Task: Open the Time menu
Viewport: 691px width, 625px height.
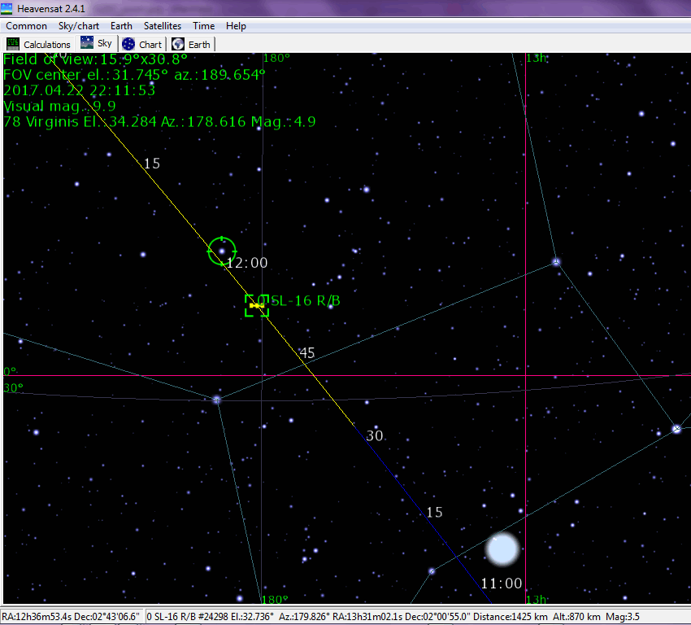Action: [x=203, y=26]
